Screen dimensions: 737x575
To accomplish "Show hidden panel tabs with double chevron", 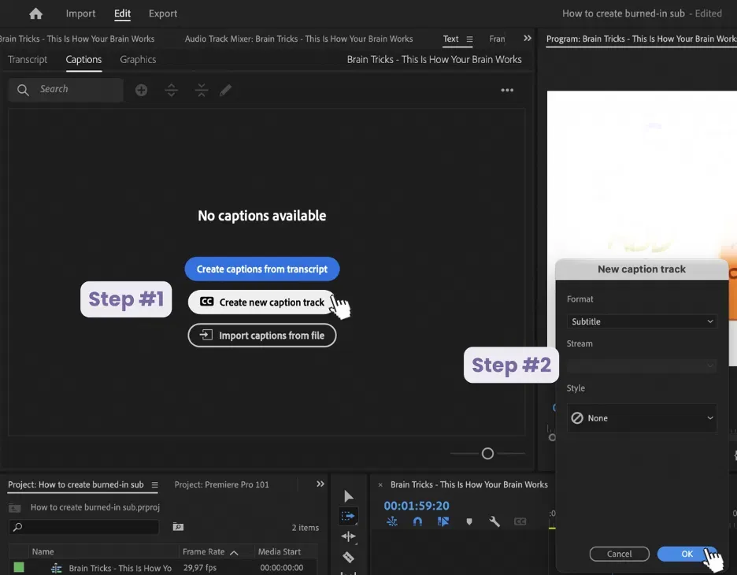I will (528, 38).
